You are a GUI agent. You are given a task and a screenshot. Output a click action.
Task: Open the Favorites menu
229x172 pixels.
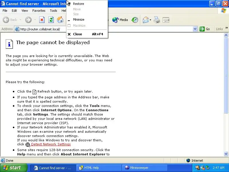pyautogui.click(x=39, y=11)
